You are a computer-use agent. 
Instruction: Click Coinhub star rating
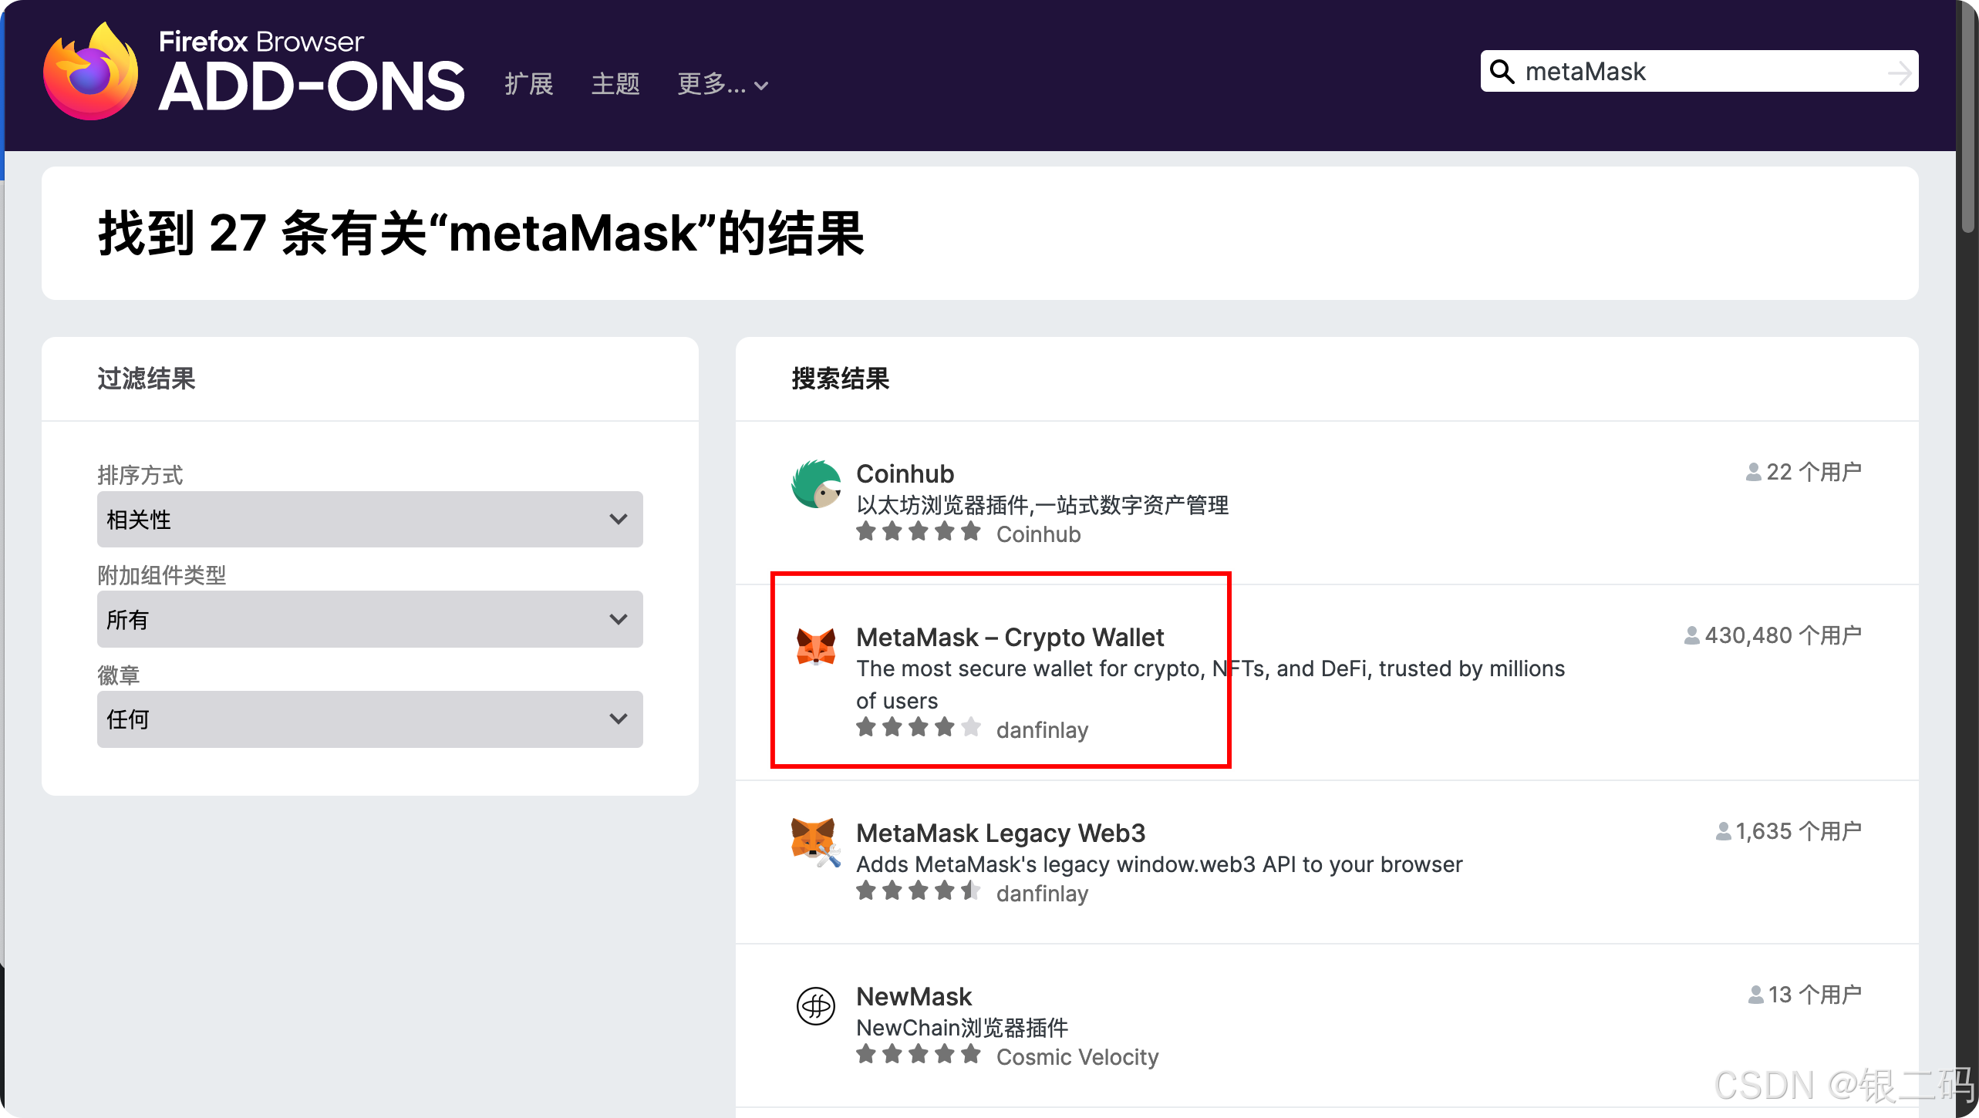pyautogui.click(x=918, y=532)
